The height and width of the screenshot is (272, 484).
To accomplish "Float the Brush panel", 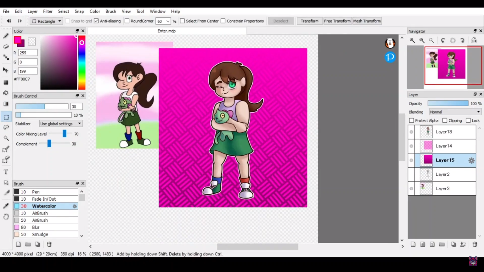I will (77, 184).
